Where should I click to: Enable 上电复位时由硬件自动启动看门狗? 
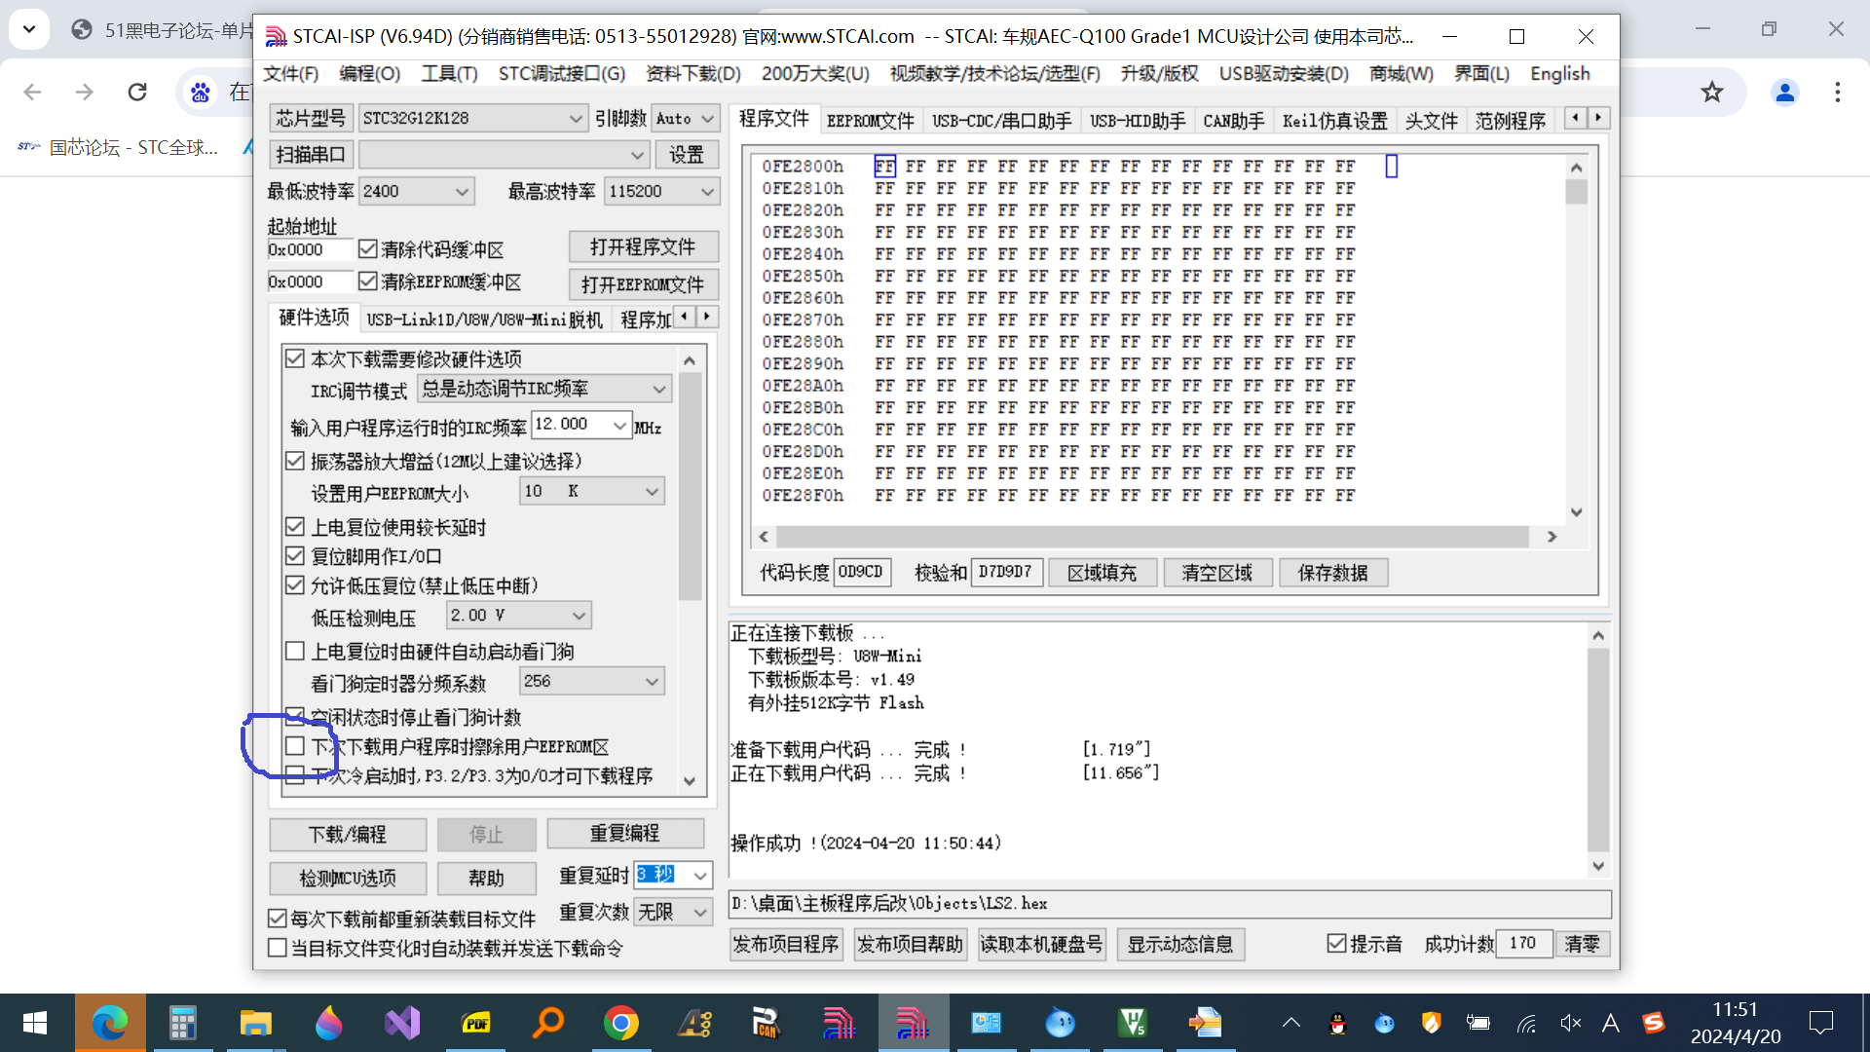point(295,651)
